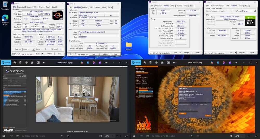Open the Tools dropdown arrow in the CPU-Z CPU window
The height and width of the screenshot is (139, 260).
click(43, 54)
